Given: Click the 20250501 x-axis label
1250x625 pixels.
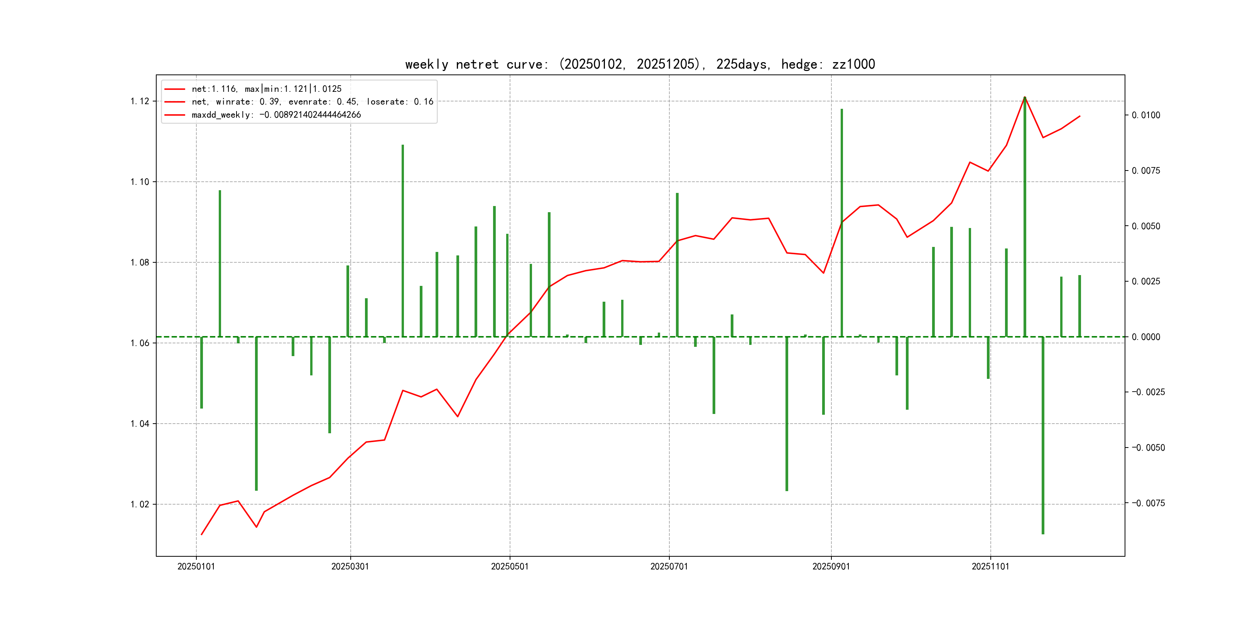Looking at the screenshot, I should [510, 566].
